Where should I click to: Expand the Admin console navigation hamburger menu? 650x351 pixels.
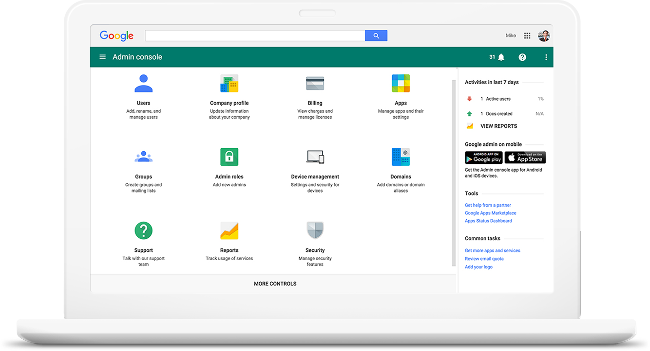point(102,56)
